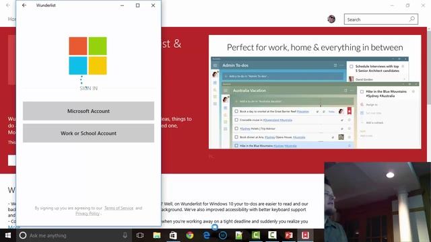Click the Cortana circle icon

coord(23,235)
